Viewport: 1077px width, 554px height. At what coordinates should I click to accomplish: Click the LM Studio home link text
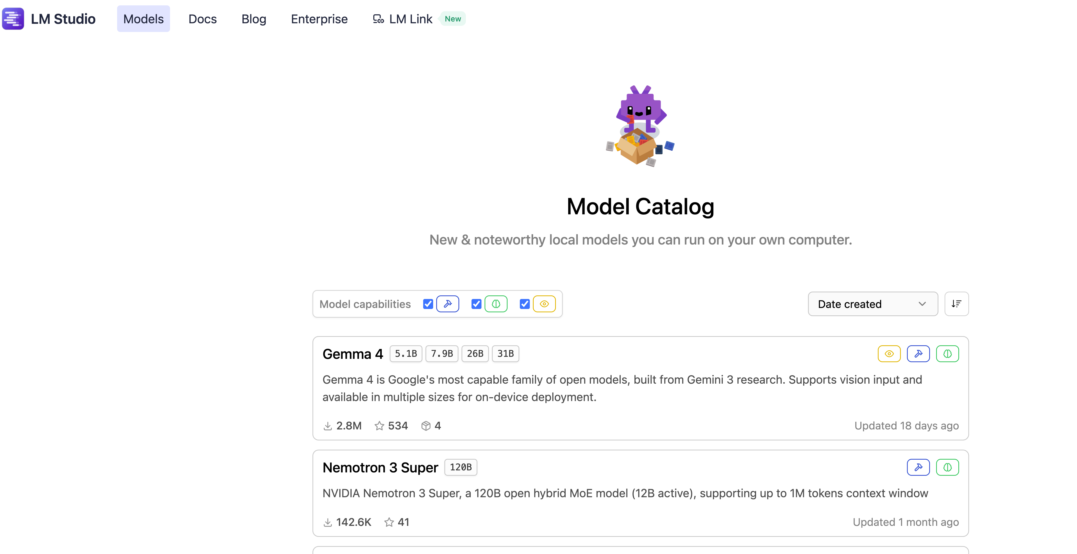pos(63,19)
